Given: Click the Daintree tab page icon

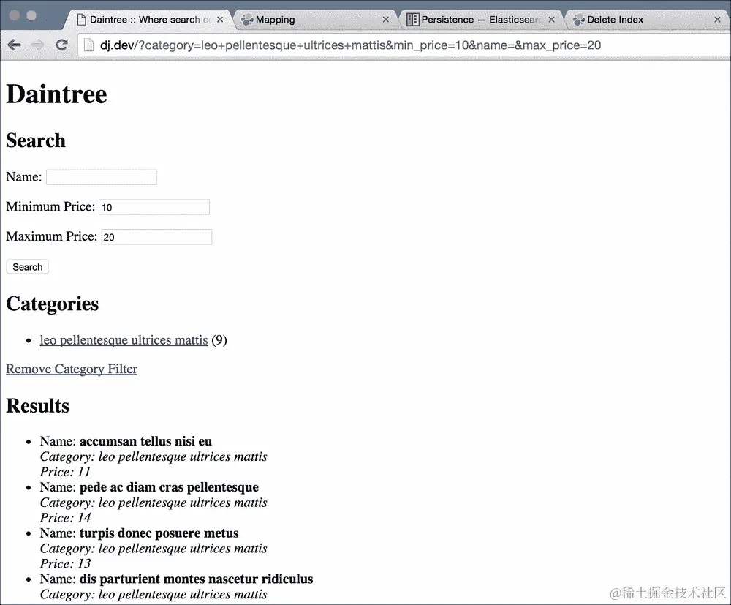Looking at the screenshot, I should pyautogui.click(x=82, y=20).
